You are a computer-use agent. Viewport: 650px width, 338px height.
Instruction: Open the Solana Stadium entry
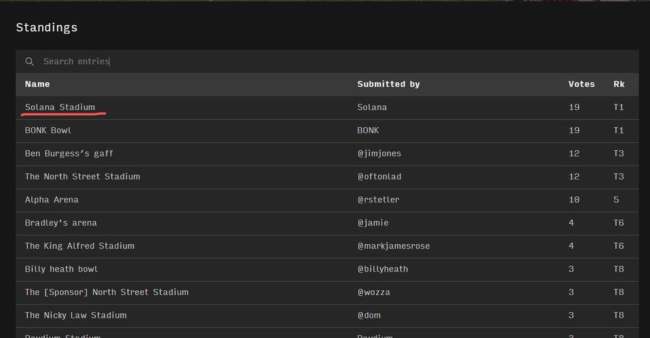click(x=60, y=108)
